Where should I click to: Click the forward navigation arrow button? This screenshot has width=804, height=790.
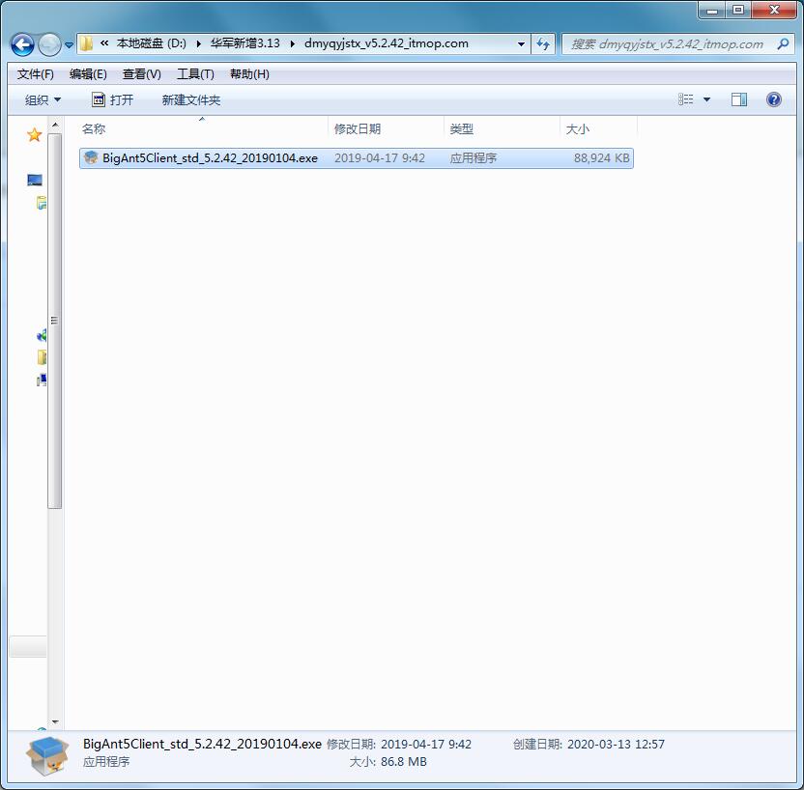click(49, 44)
